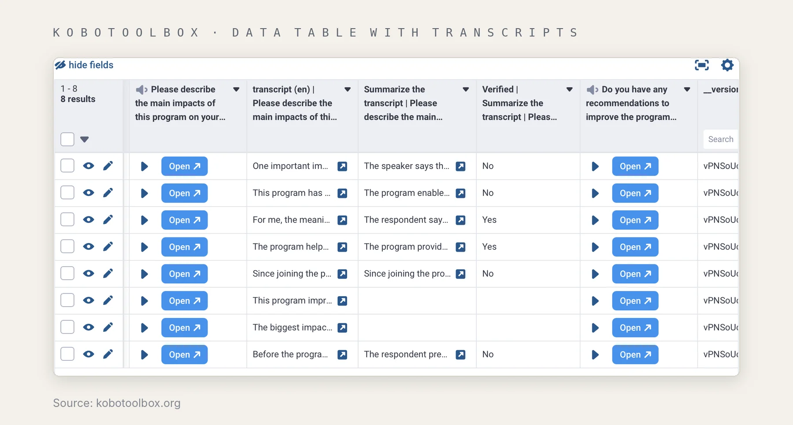Screen dimensions: 793x425
Task: Select checkbox for 'Before the progra...' row
Action: pos(67,354)
